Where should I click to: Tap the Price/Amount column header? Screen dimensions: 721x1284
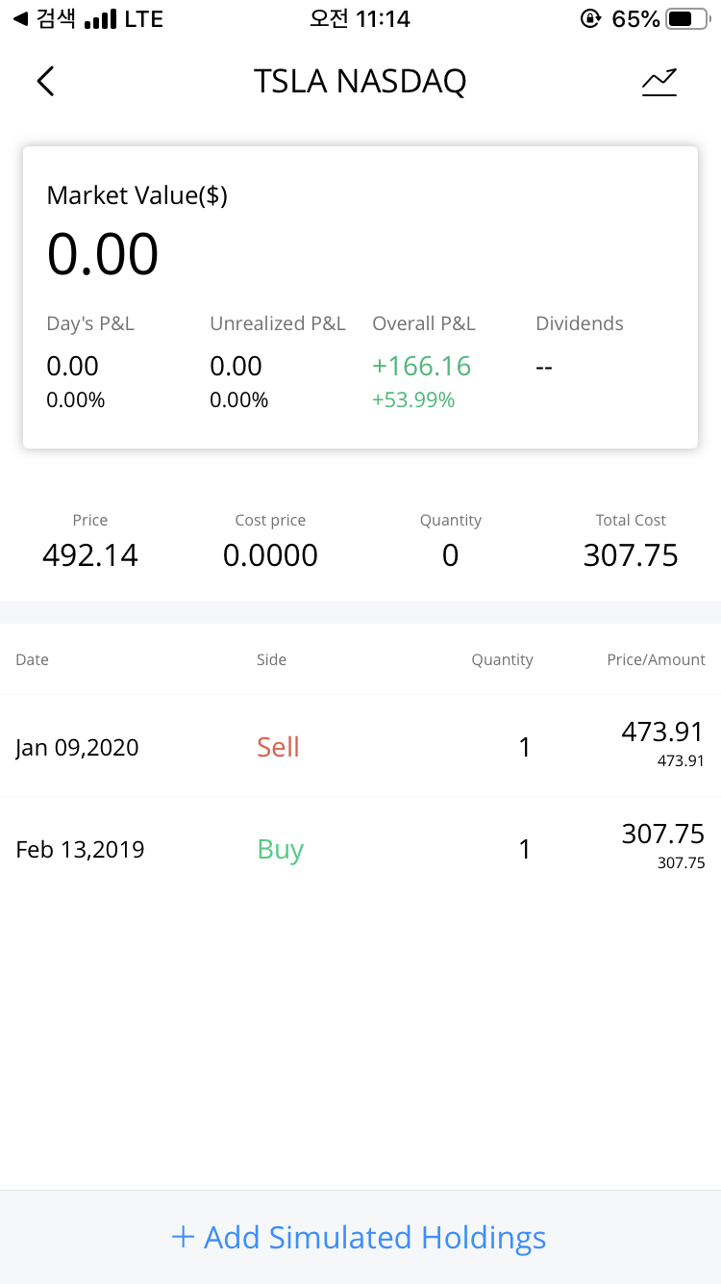pos(656,659)
